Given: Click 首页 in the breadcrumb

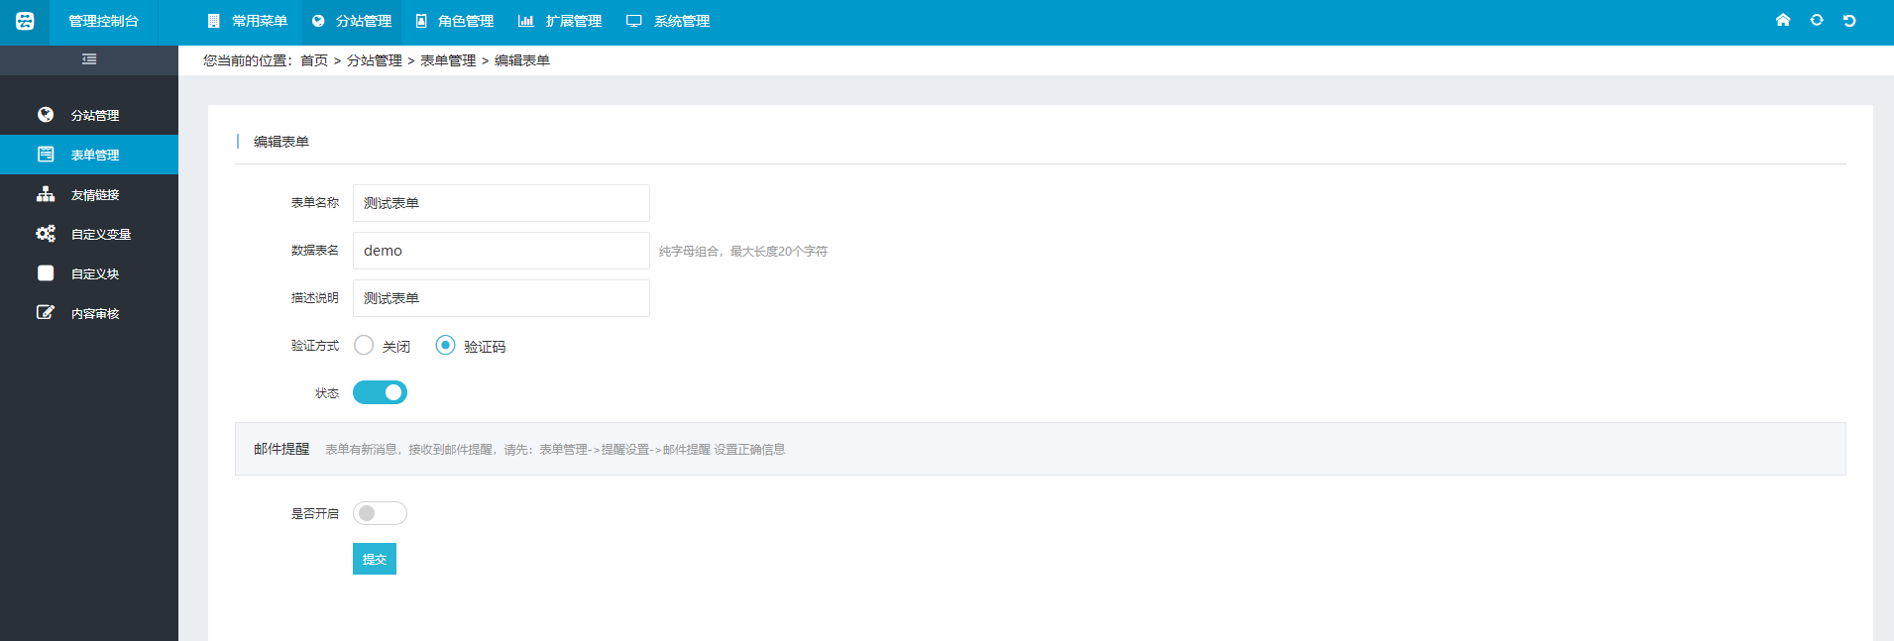Looking at the screenshot, I should click(314, 60).
